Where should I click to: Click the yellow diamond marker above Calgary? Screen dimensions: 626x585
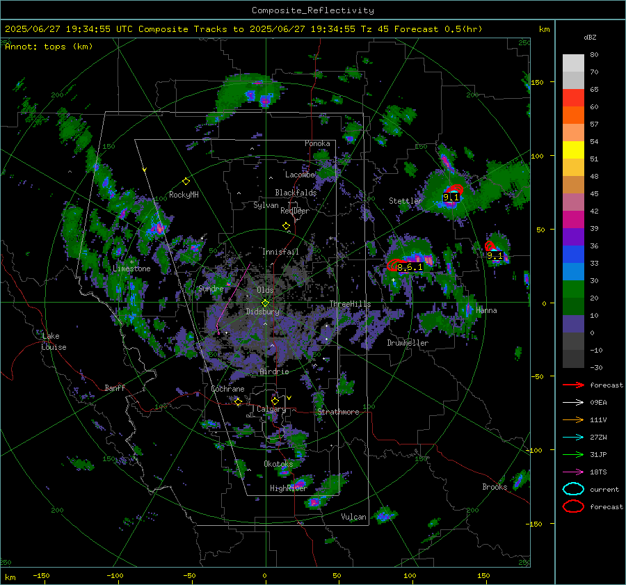click(x=275, y=401)
